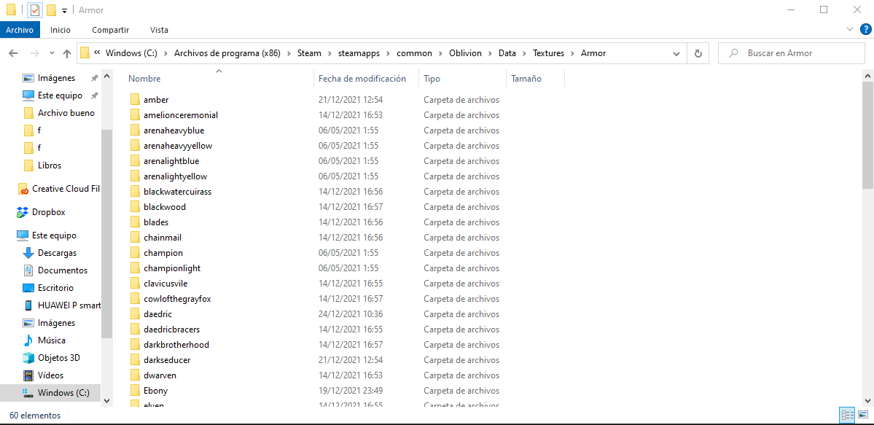Click the Data breadcrumb in the address bar
This screenshot has width=874, height=425.
point(507,53)
